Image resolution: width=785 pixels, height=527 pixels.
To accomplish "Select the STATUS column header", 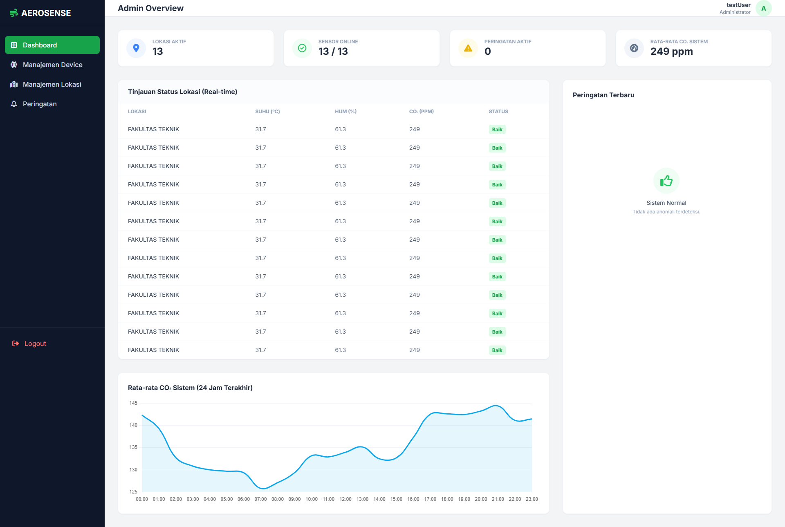I will 498,111.
